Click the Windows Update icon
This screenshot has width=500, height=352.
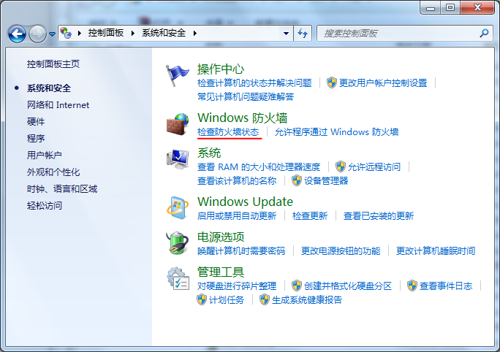coord(178,208)
